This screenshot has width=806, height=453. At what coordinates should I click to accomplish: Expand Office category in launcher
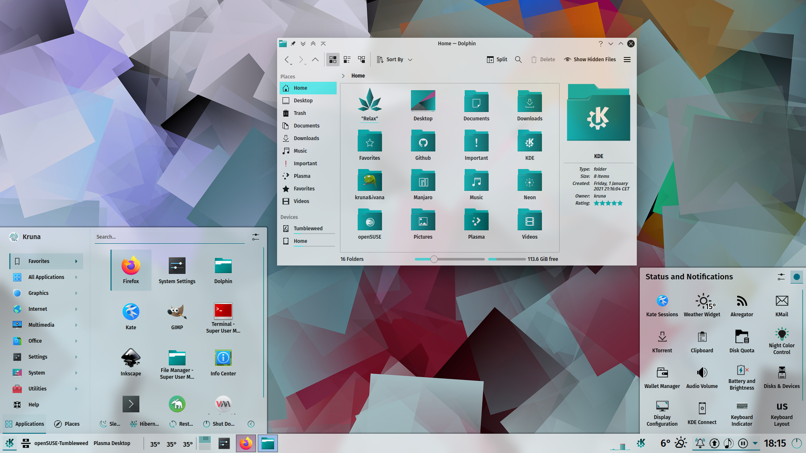click(76, 341)
